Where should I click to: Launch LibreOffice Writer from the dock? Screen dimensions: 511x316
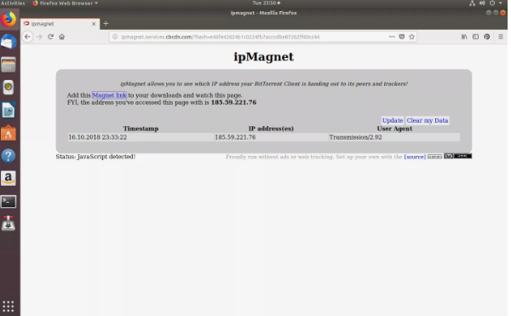pos(9,110)
